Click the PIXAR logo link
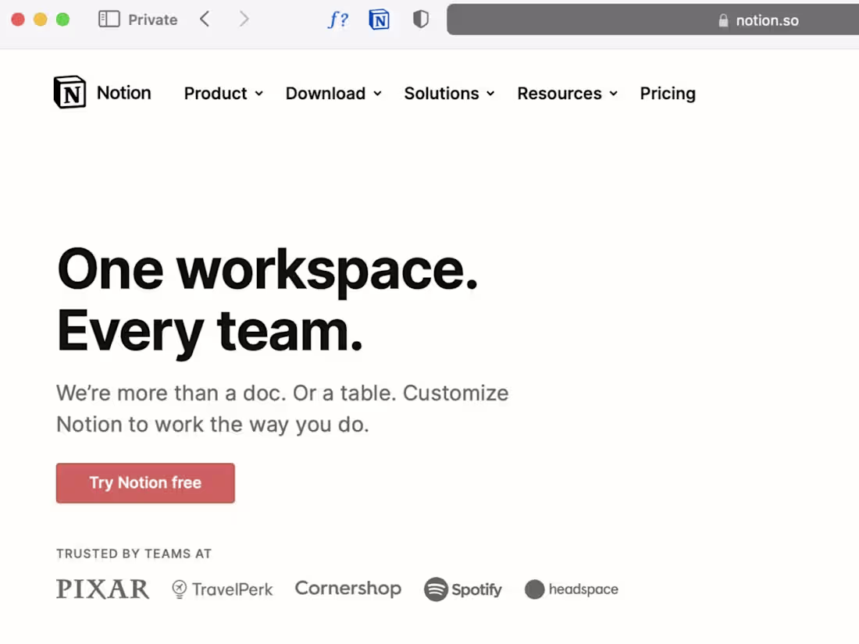This screenshot has height=644, width=859. click(x=102, y=589)
